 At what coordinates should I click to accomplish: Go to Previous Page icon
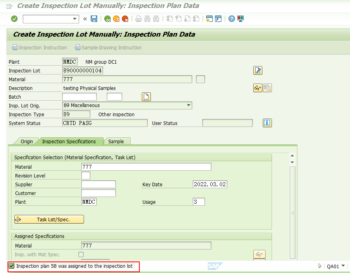tap(178, 19)
